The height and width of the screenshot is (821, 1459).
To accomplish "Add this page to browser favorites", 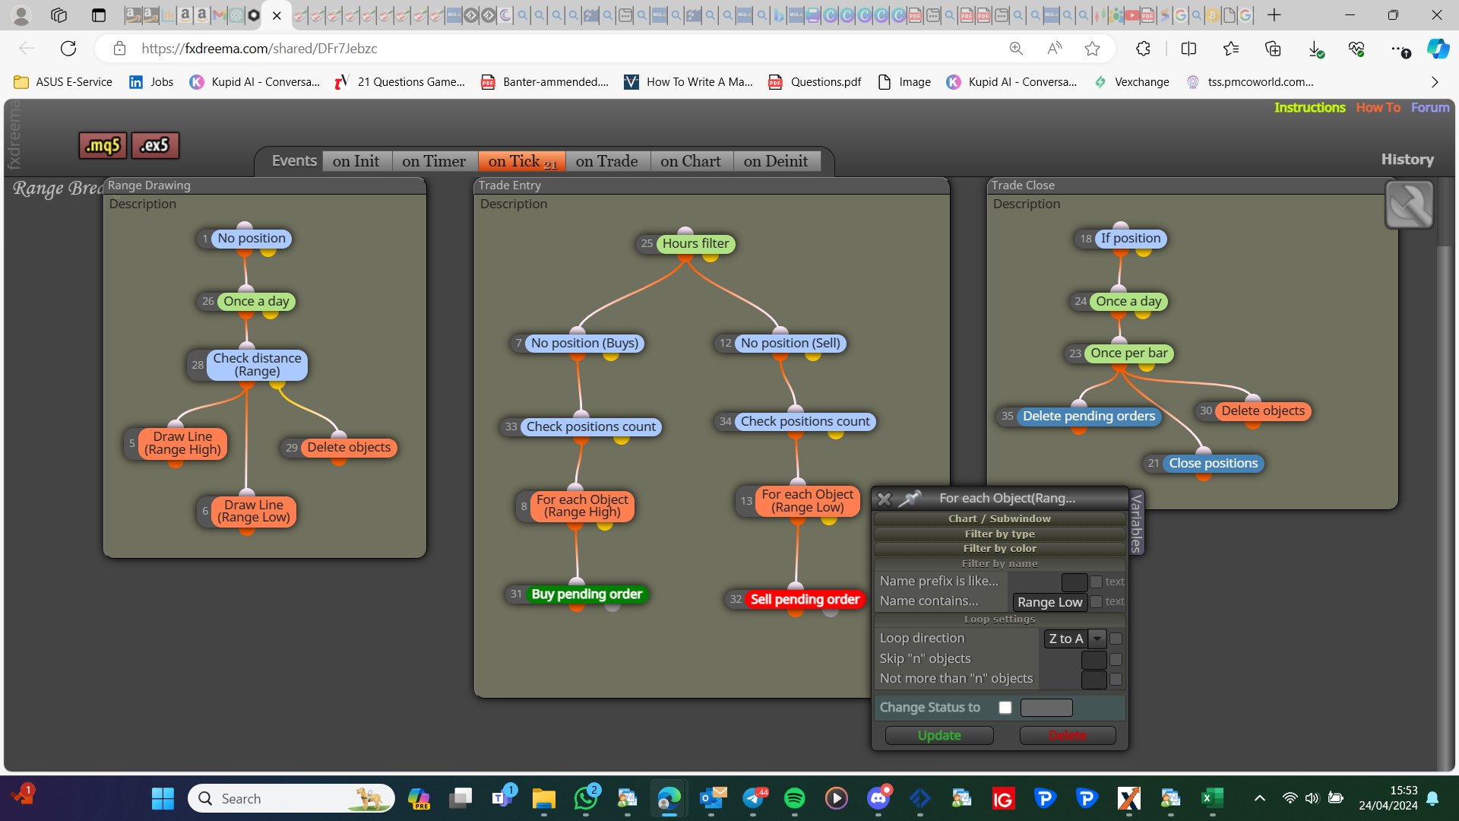I will [x=1092, y=49].
